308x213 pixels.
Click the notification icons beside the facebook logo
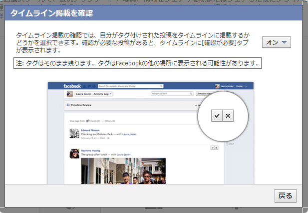tap(88, 86)
